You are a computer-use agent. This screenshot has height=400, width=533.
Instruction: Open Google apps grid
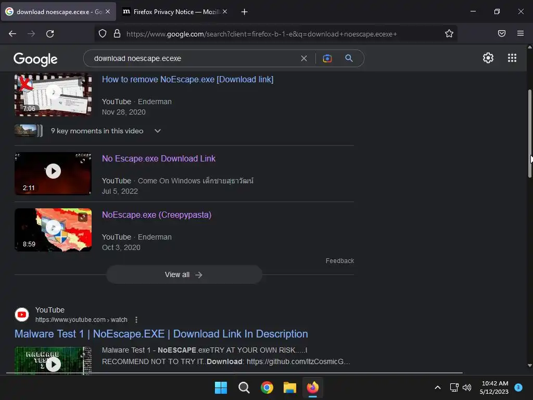512,58
